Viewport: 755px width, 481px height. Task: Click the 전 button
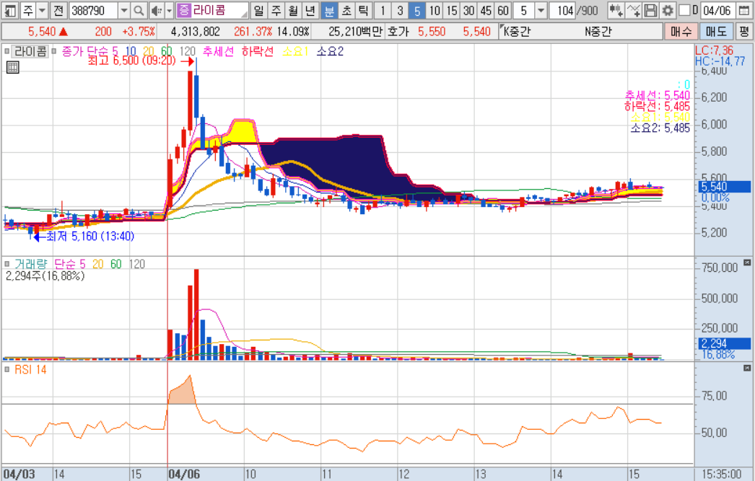coord(58,10)
